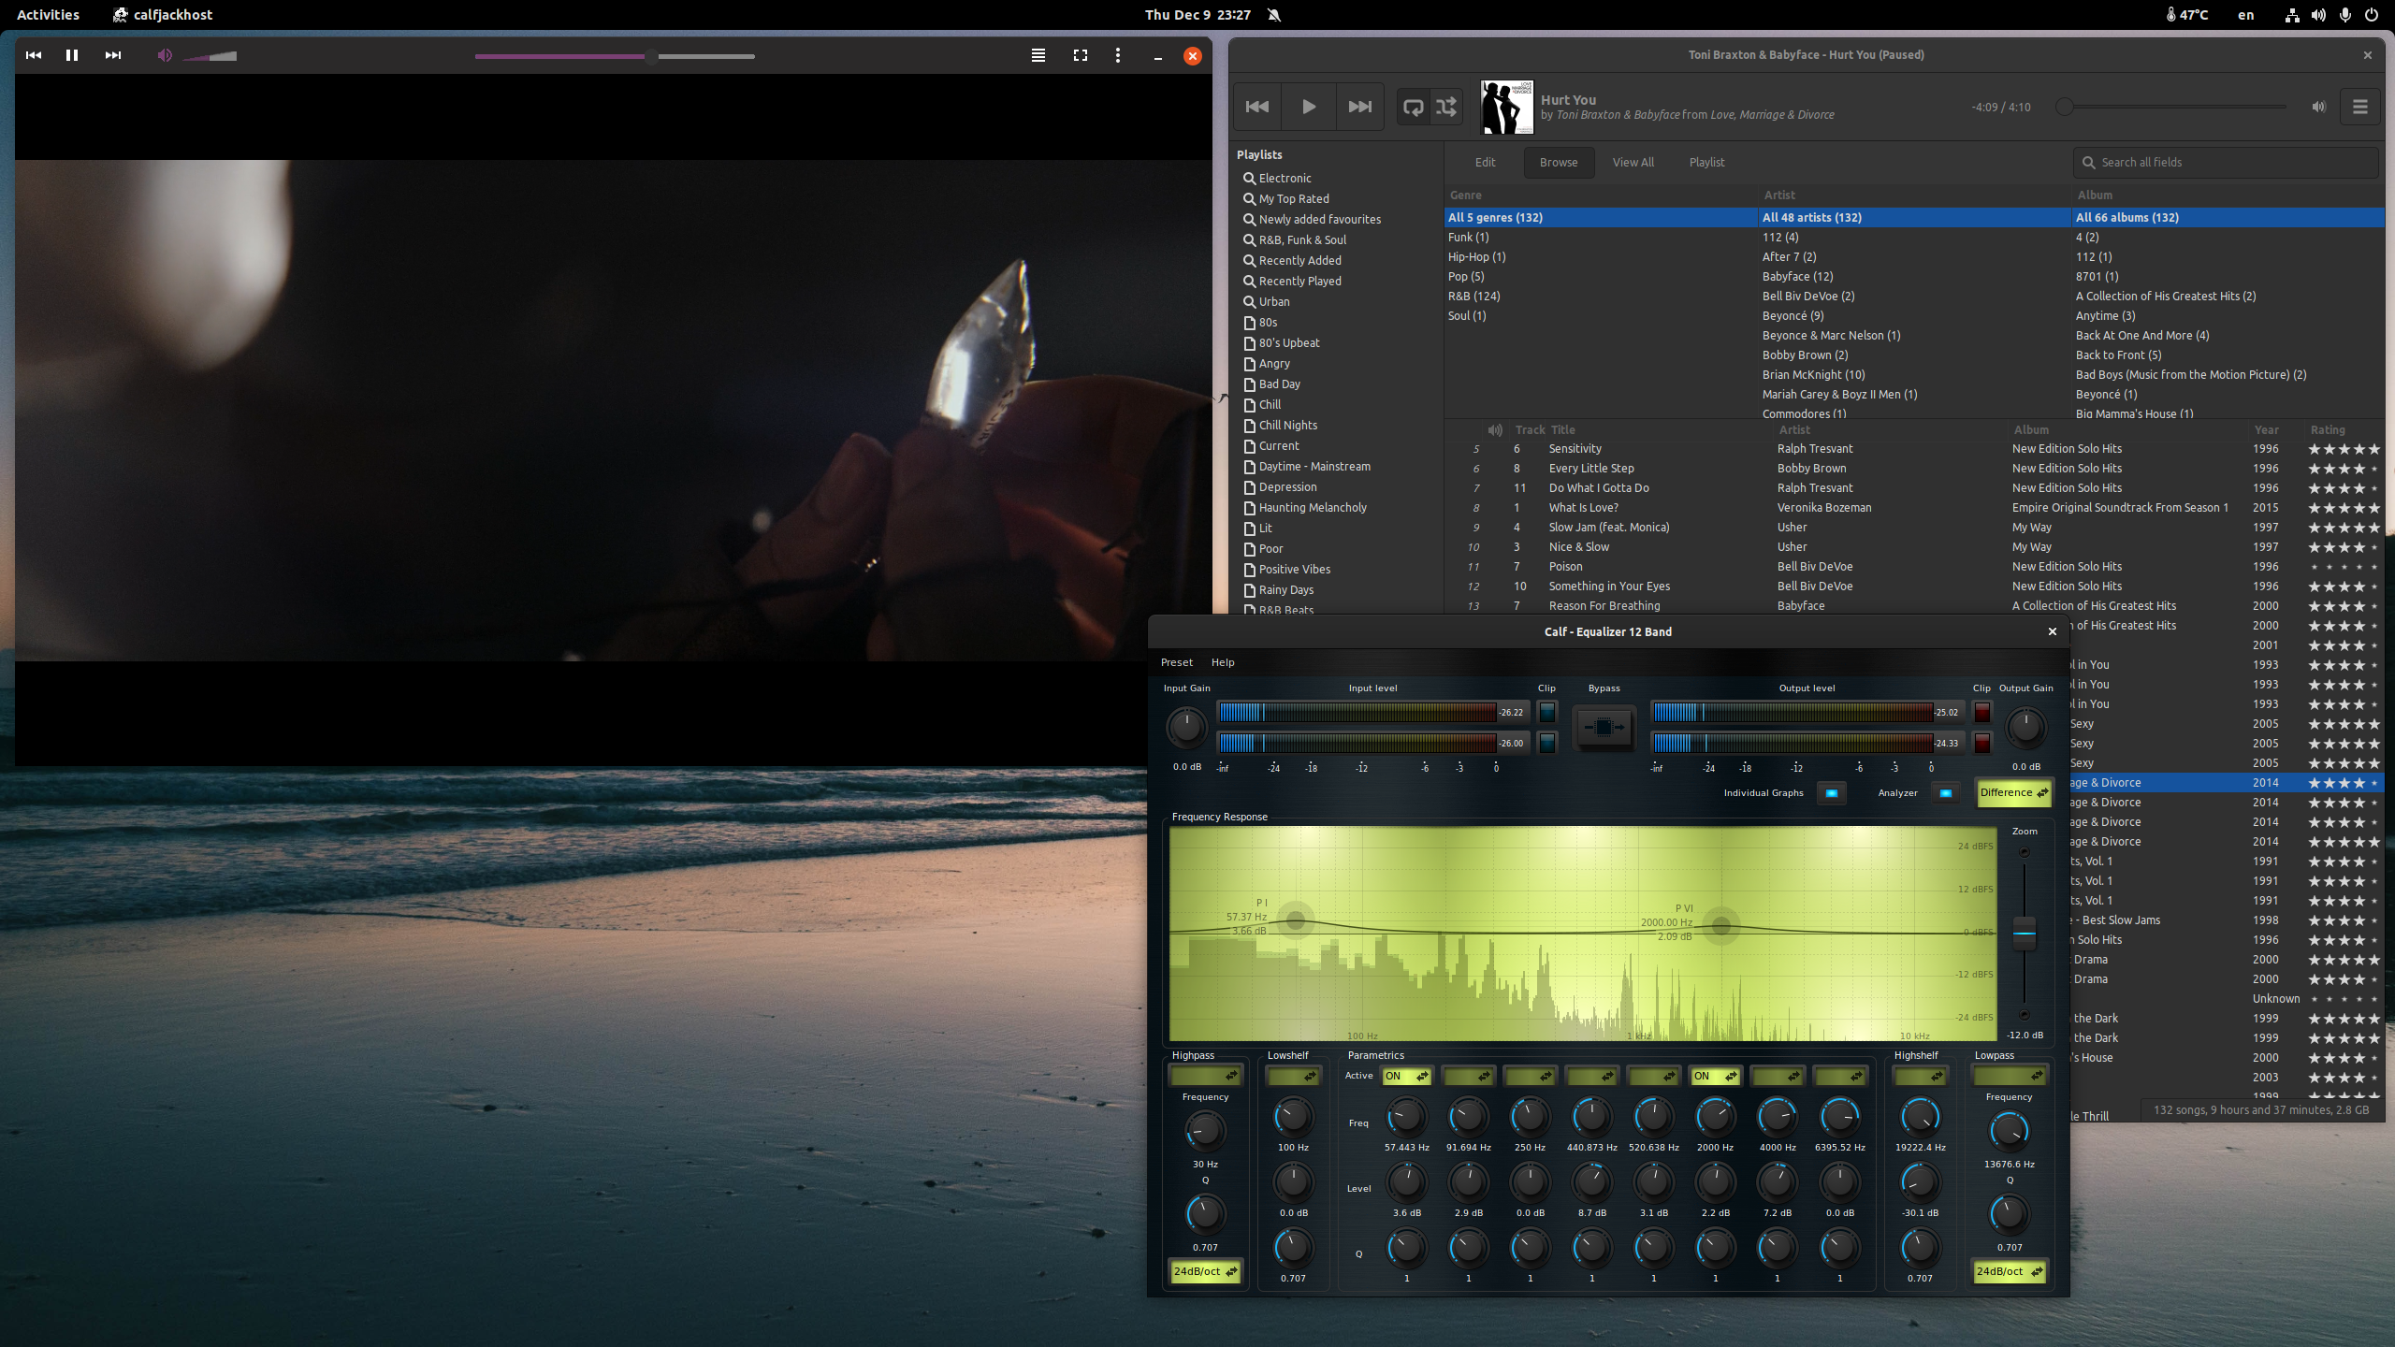Open the top bar power menu icon
Image resolution: width=2395 pixels, height=1347 pixels.
click(2372, 14)
